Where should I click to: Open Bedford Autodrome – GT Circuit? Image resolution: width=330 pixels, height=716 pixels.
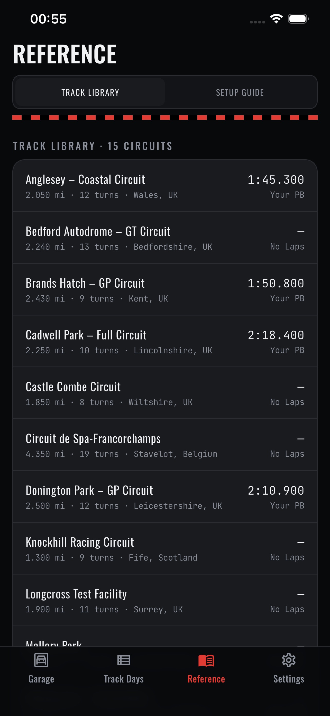(x=165, y=238)
